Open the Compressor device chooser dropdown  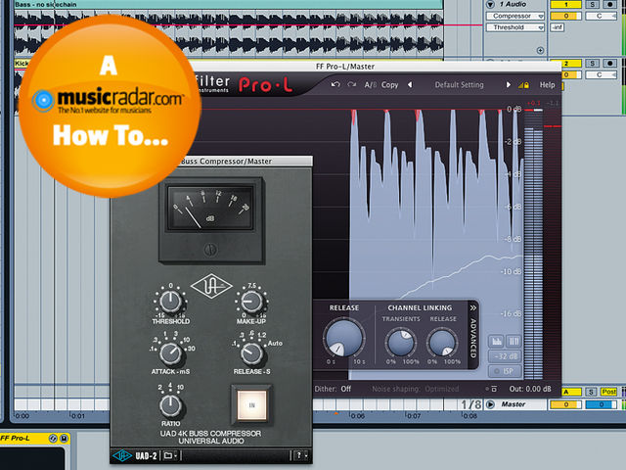click(515, 16)
